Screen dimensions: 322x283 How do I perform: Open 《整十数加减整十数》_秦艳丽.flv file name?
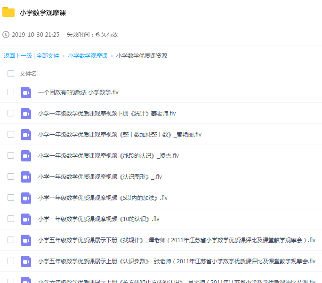tap(120, 135)
